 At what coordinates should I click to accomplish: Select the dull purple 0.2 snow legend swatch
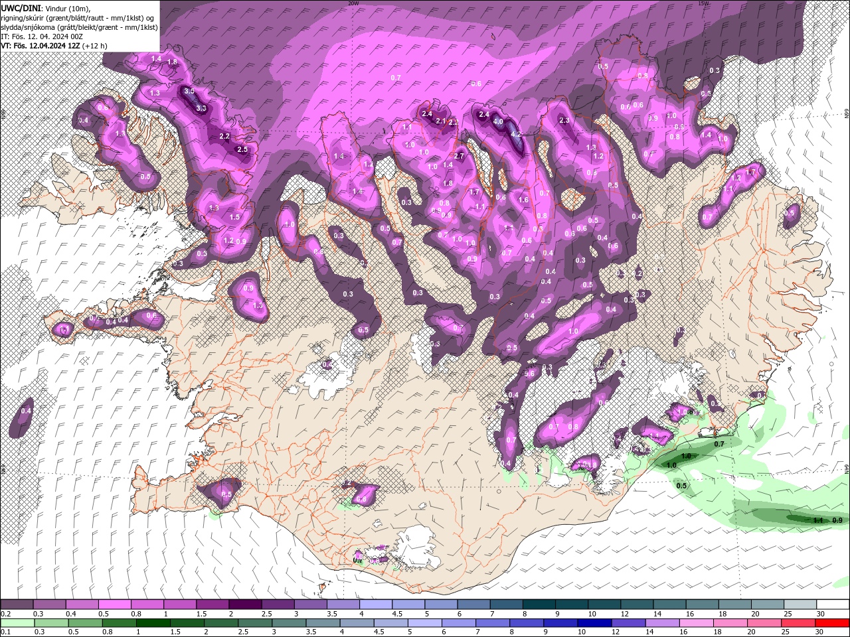[17, 604]
